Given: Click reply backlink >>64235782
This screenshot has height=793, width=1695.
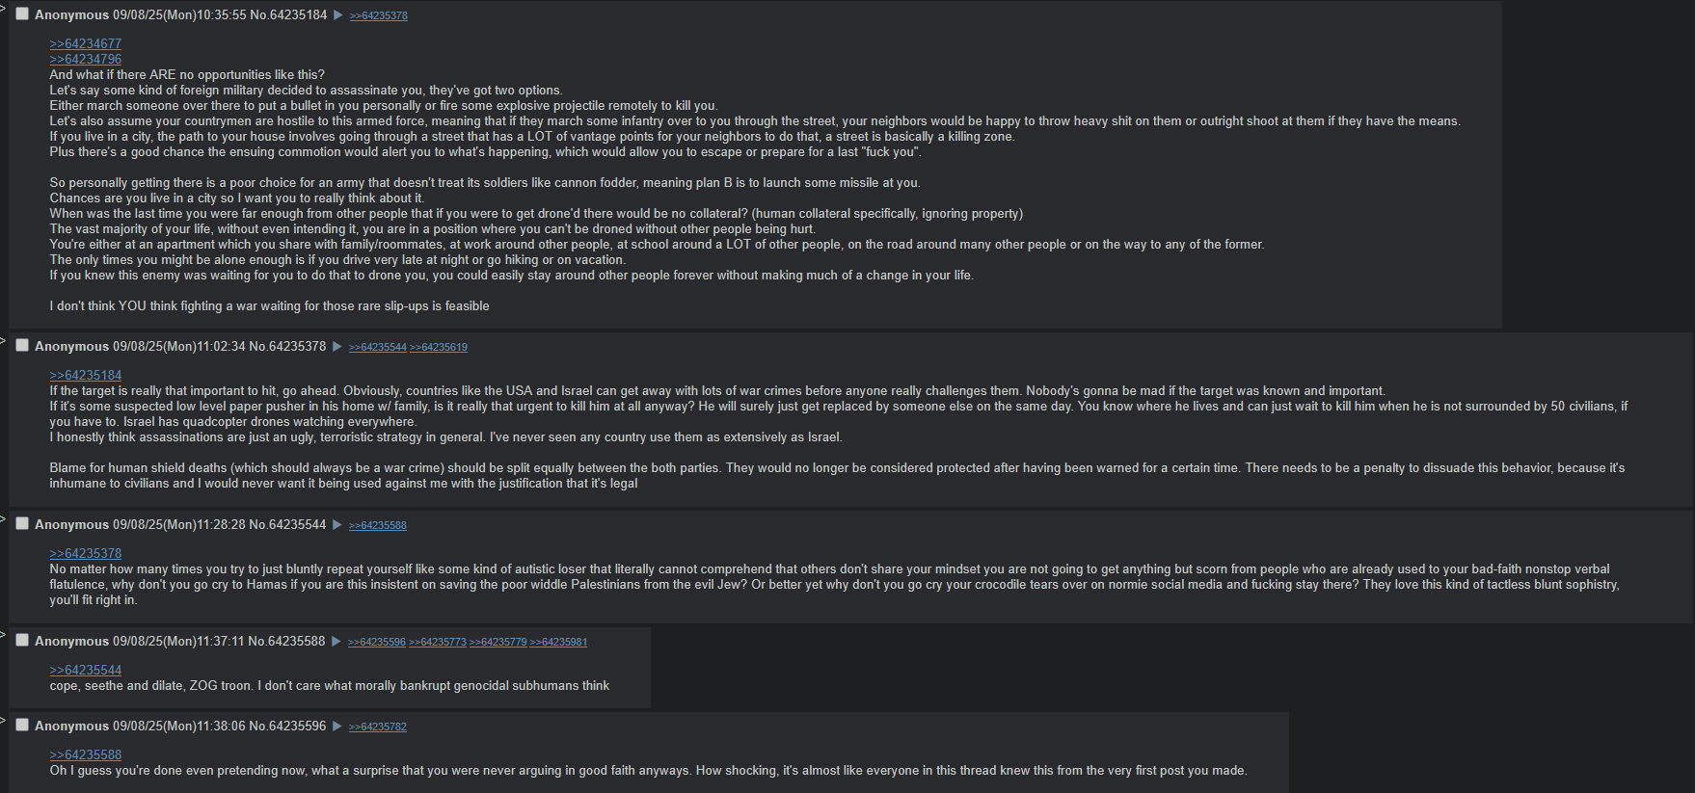Looking at the screenshot, I should pos(377,727).
